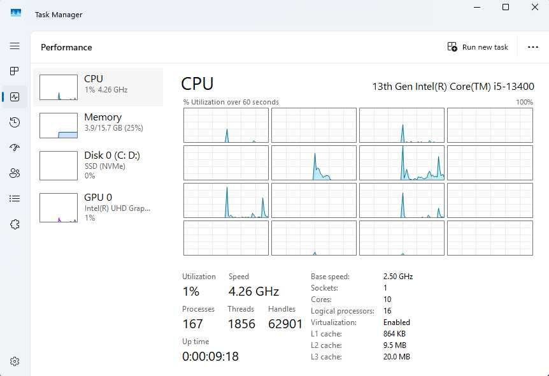
Task: Maximize the Task Manager window
Action: (x=506, y=7)
